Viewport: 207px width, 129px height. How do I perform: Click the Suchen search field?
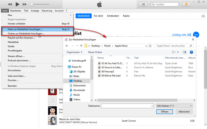pos(165,4)
